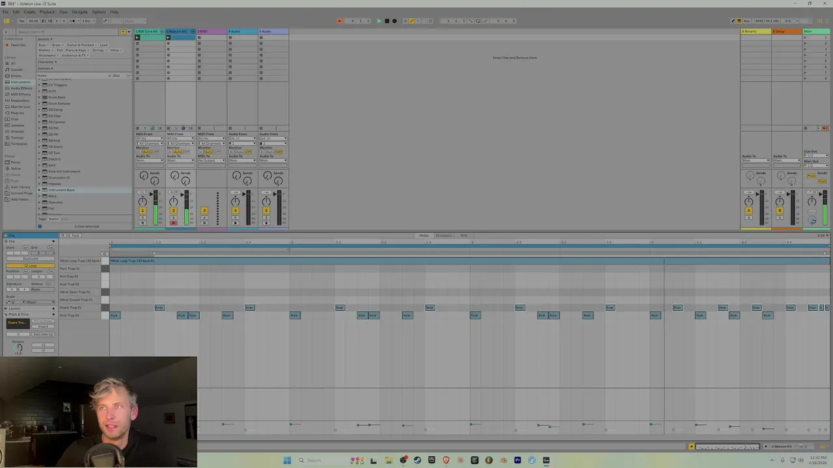Click the Arrangement Record button
The height and width of the screenshot is (468, 833).
(x=394, y=21)
